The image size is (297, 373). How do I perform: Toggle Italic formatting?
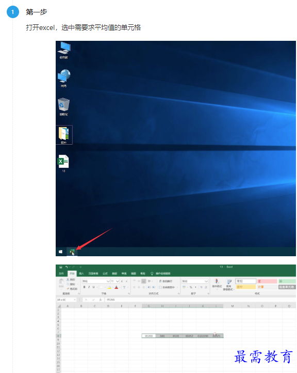click(89, 287)
